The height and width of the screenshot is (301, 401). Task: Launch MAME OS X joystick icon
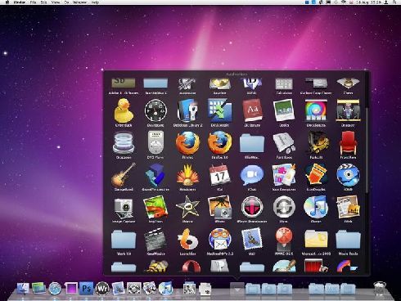284,239
